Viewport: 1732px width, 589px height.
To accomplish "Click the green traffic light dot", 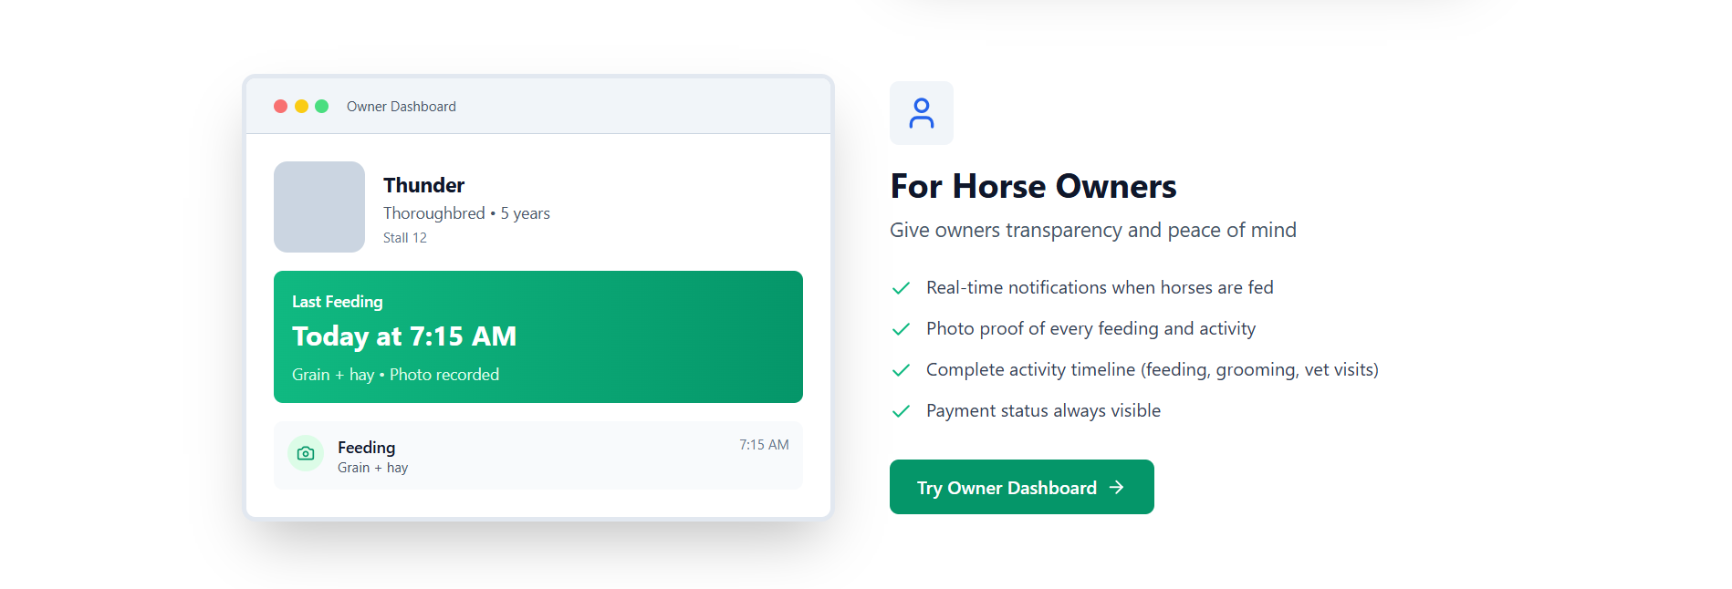I will 321,106.
